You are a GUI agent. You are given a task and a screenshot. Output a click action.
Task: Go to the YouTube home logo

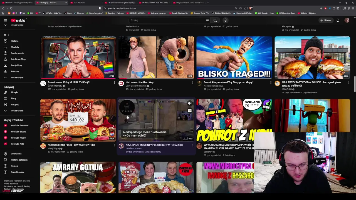coord(18,20)
